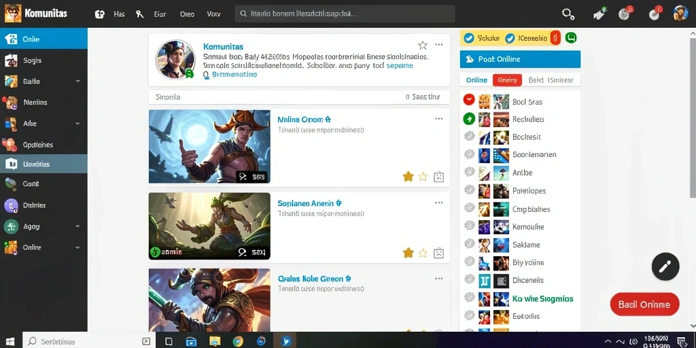This screenshot has width=696, height=348.
Task: Open the purple Dtinles sidebar icon
Action: 11,205
